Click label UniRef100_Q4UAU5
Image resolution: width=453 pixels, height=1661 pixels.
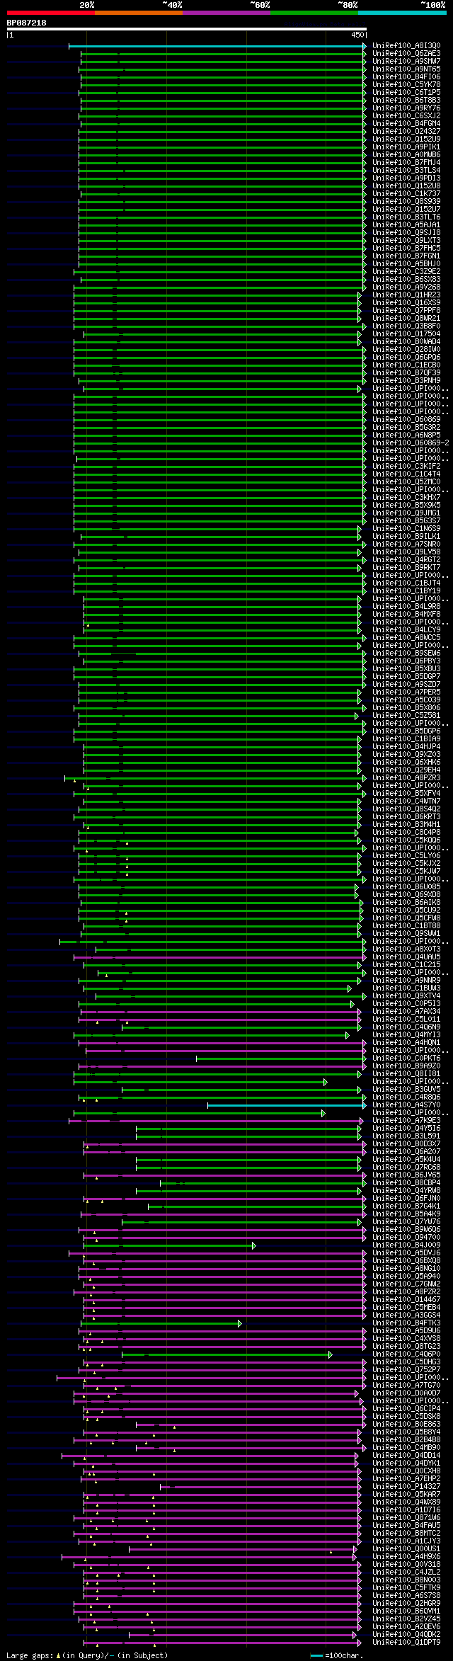coord(406,957)
